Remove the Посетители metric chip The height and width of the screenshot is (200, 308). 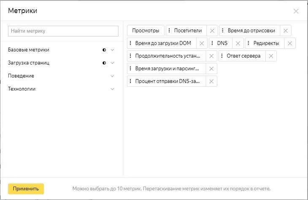212,31
